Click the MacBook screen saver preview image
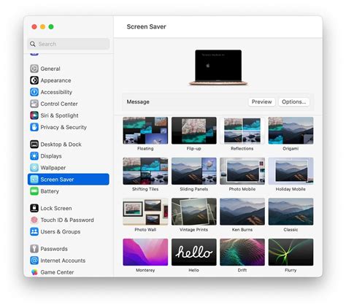The image size is (346, 308). tap(218, 67)
